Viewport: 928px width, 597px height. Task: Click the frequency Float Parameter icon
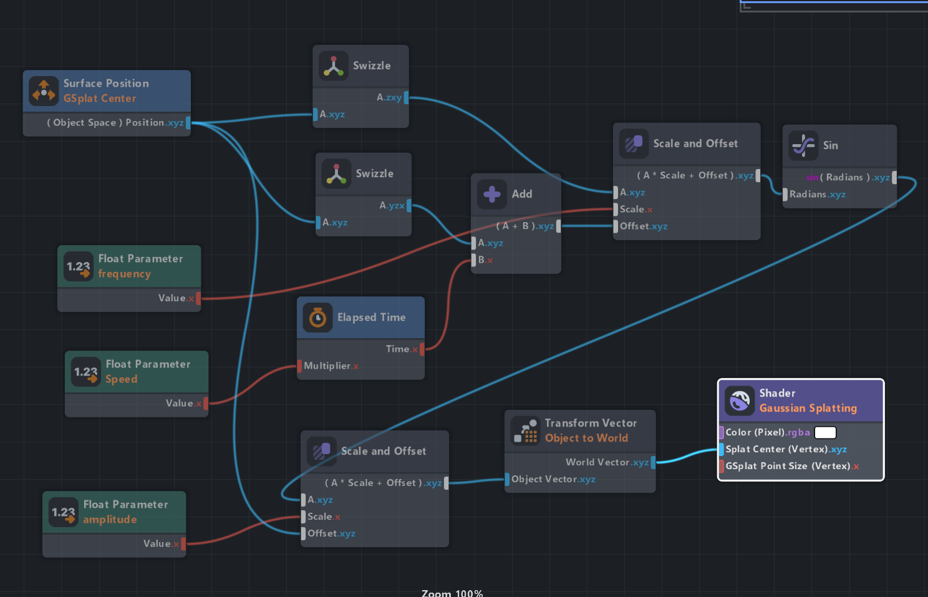tap(79, 266)
